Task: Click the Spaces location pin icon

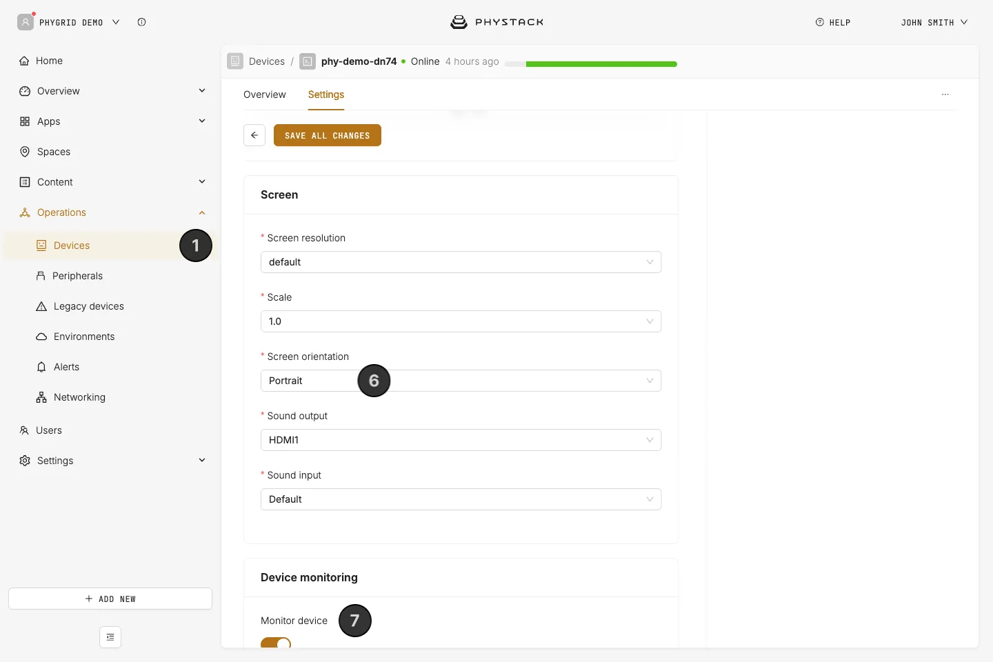Action: click(25, 152)
